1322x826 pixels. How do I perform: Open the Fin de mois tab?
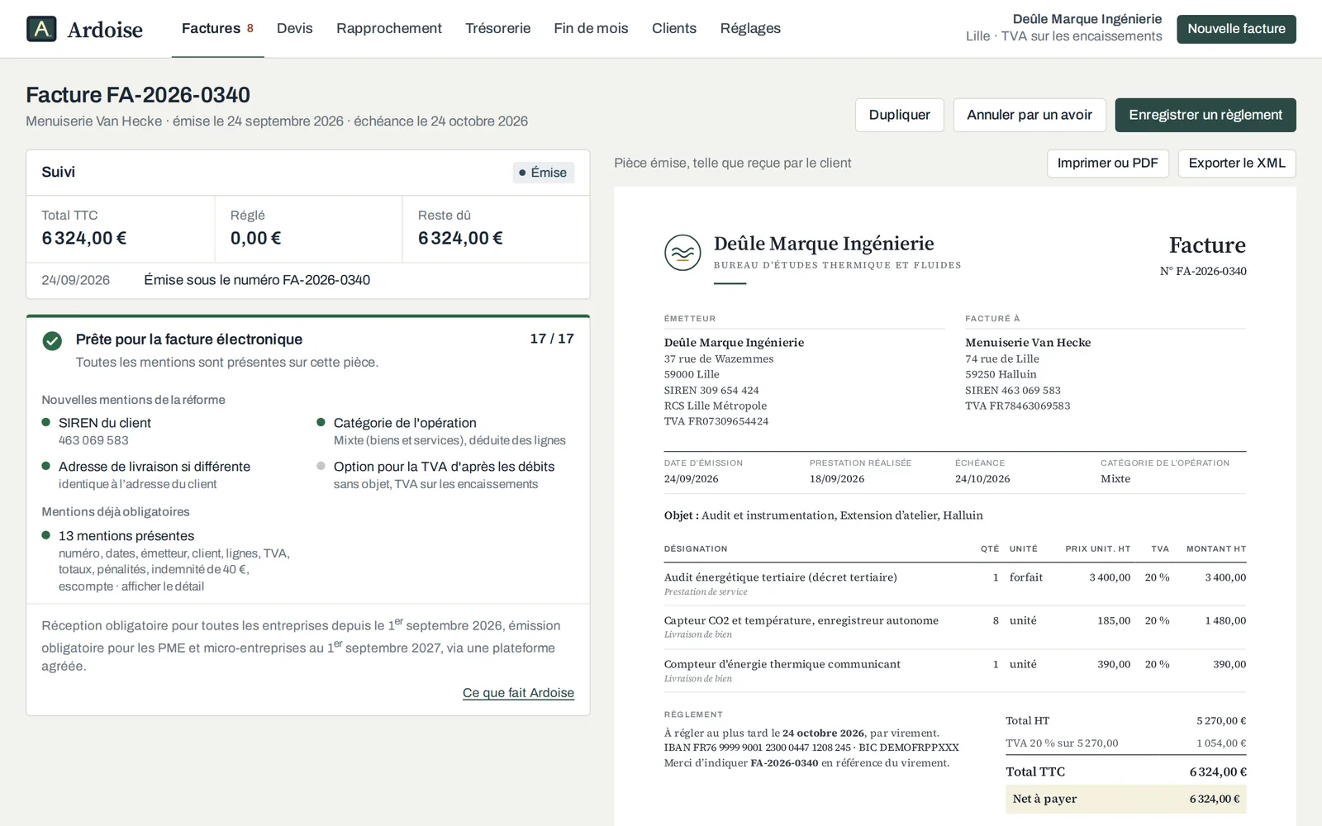click(x=591, y=28)
